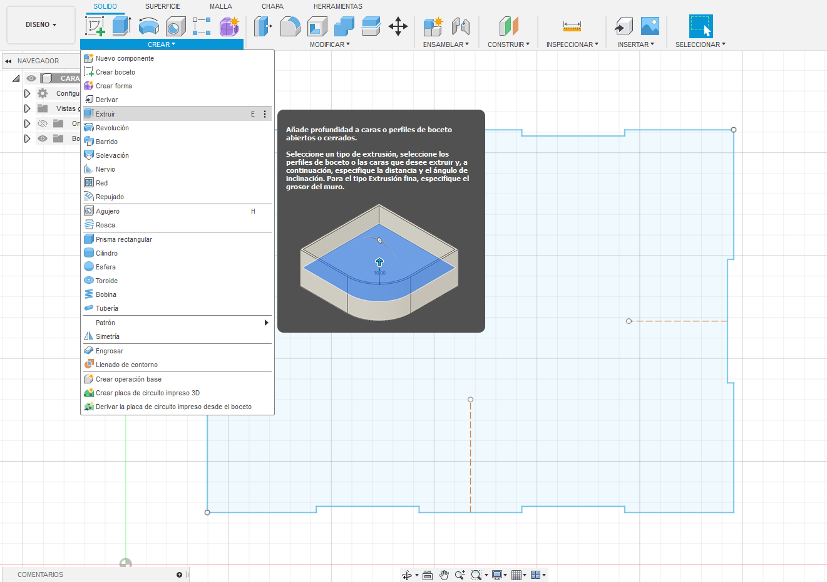
Task: Select the Pan hand tool
Action: (444, 575)
